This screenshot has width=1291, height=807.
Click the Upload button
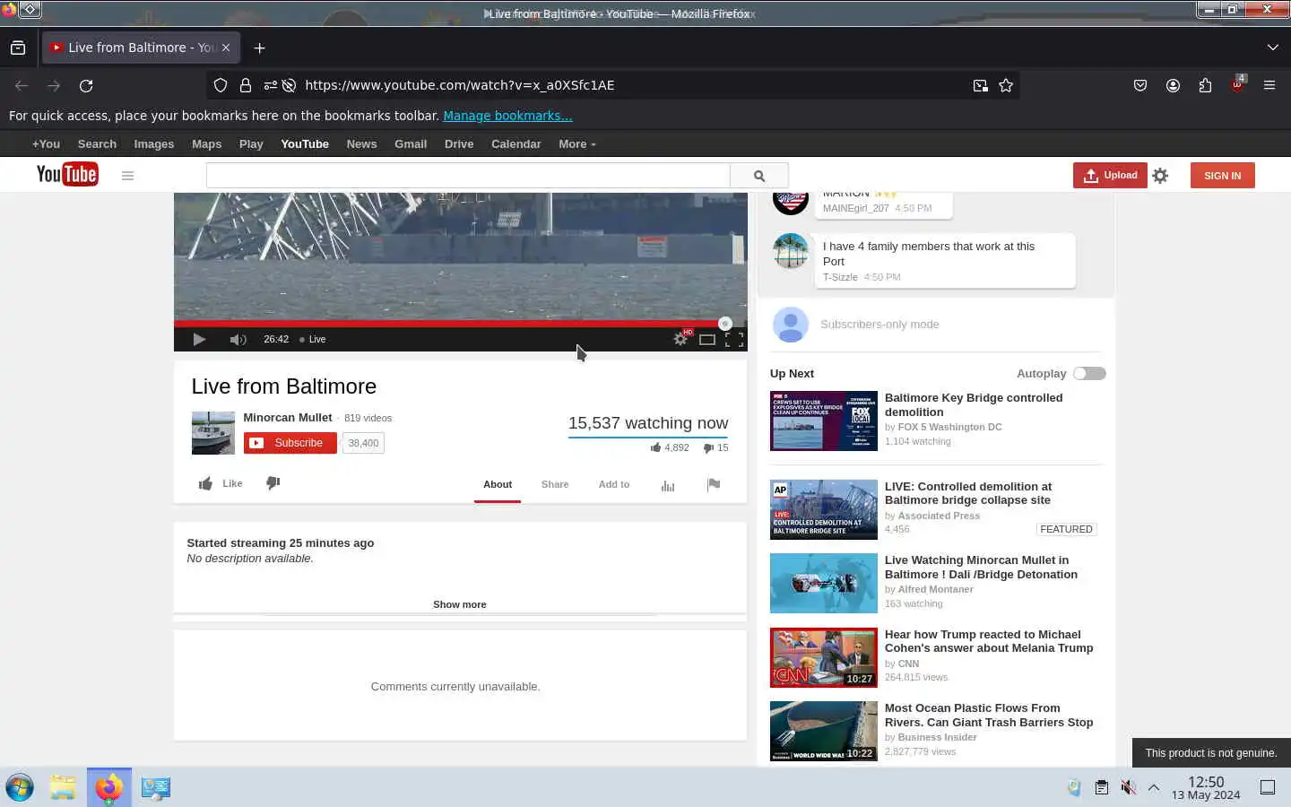1110,176
